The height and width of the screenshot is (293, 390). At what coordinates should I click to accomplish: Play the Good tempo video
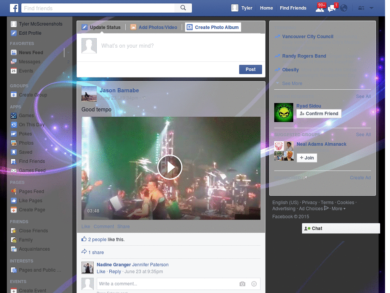[170, 167]
